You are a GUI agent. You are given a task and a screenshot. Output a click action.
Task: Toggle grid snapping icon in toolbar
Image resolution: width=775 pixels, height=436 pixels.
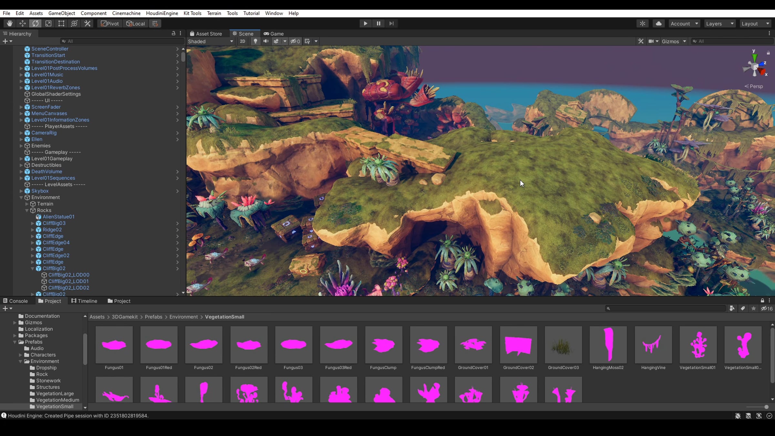click(x=155, y=24)
